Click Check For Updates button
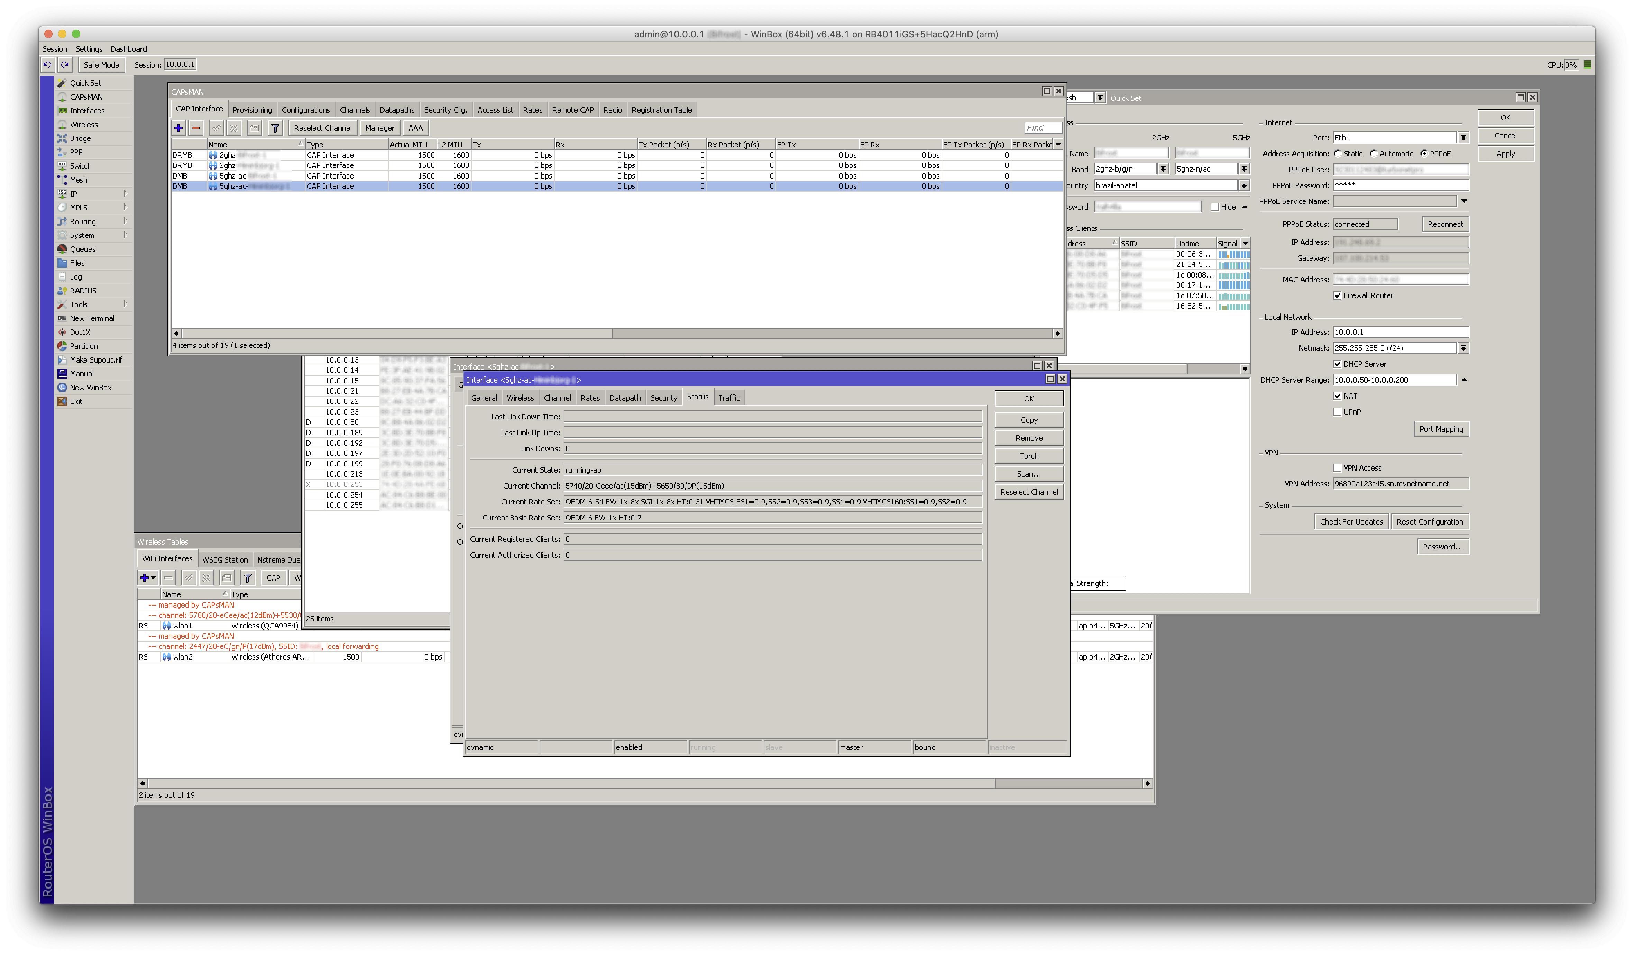 (1351, 522)
